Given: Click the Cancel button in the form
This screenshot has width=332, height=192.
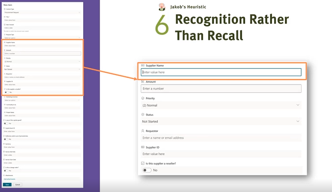Looking at the screenshot, I should pyautogui.click(x=18, y=184).
